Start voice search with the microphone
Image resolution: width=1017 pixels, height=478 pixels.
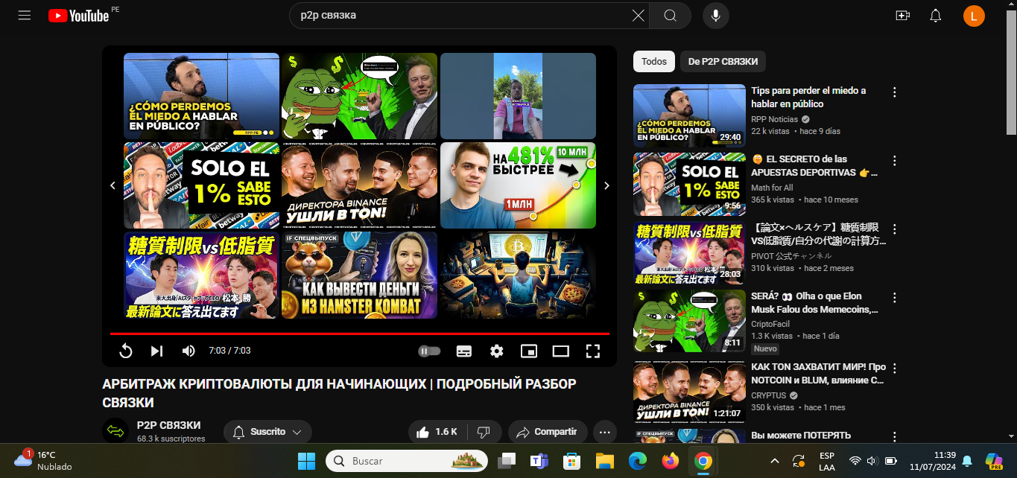click(x=715, y=16)
